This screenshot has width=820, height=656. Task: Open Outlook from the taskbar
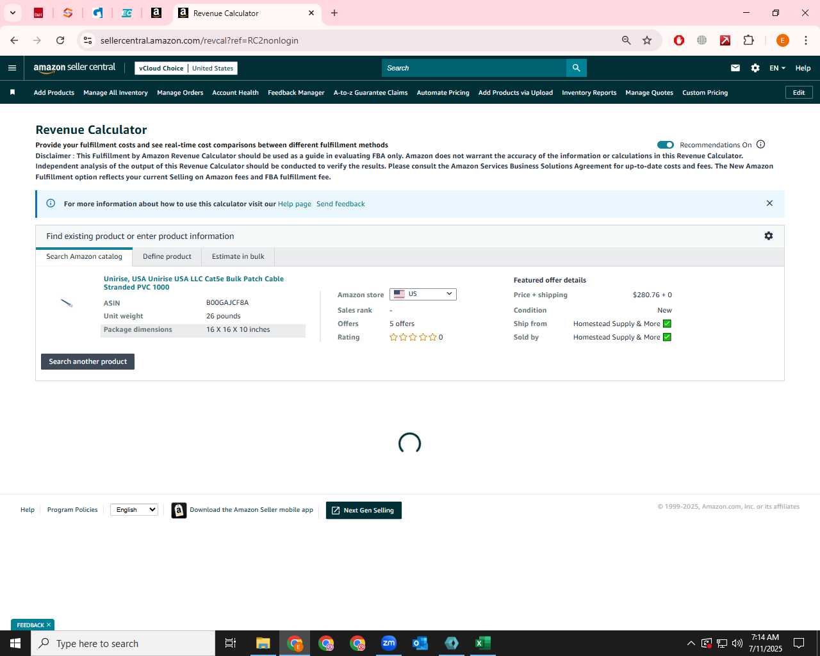pyautogui.click(x=420, y=643)
